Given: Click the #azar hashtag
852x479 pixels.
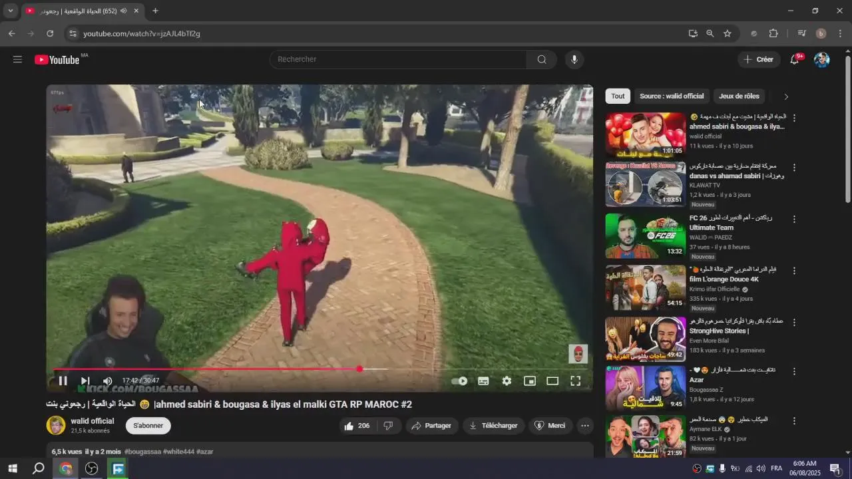Looking at the screenshot, I should tap(205, 452).
